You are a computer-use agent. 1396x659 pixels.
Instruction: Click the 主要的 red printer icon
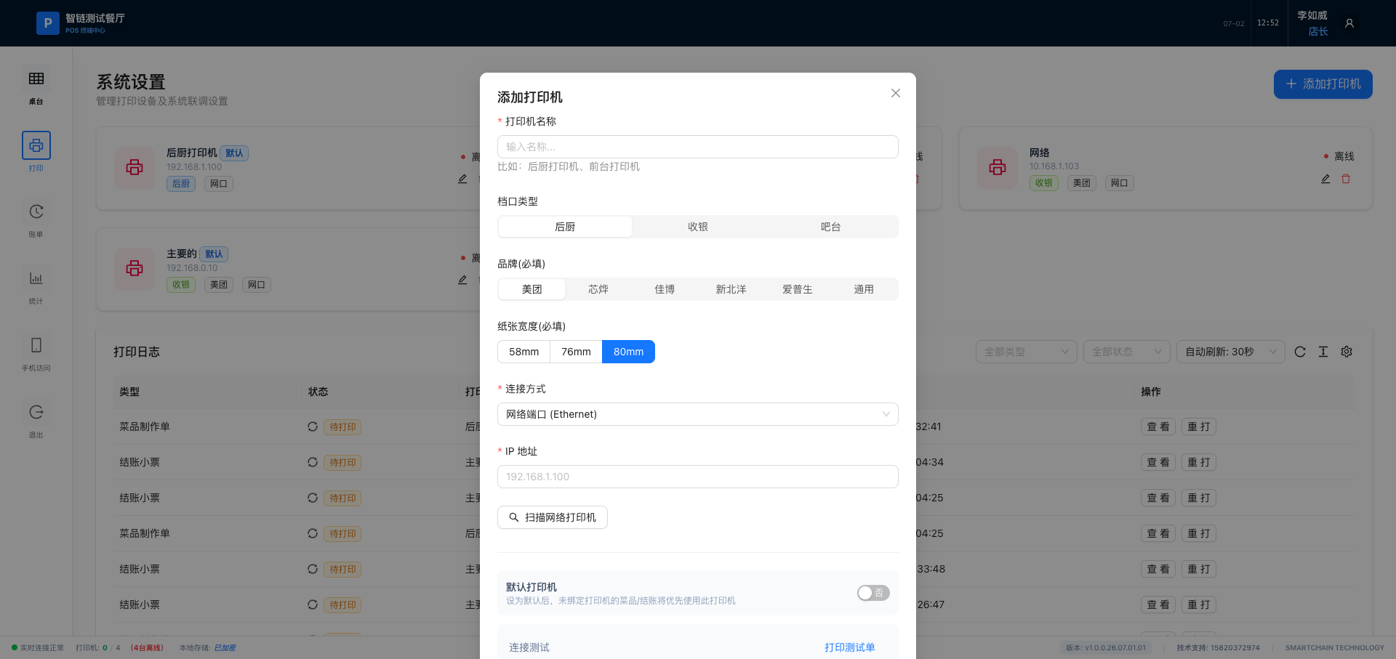coord(135,269)
